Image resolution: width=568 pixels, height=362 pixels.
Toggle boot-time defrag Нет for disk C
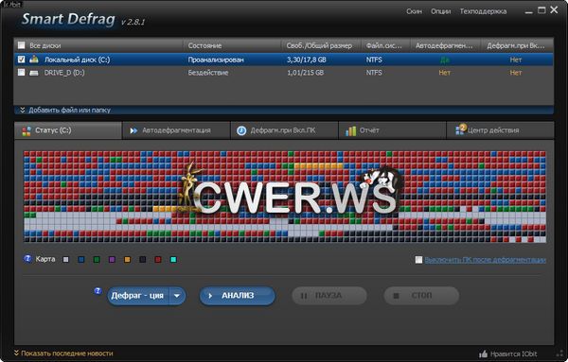pos(516,60)
